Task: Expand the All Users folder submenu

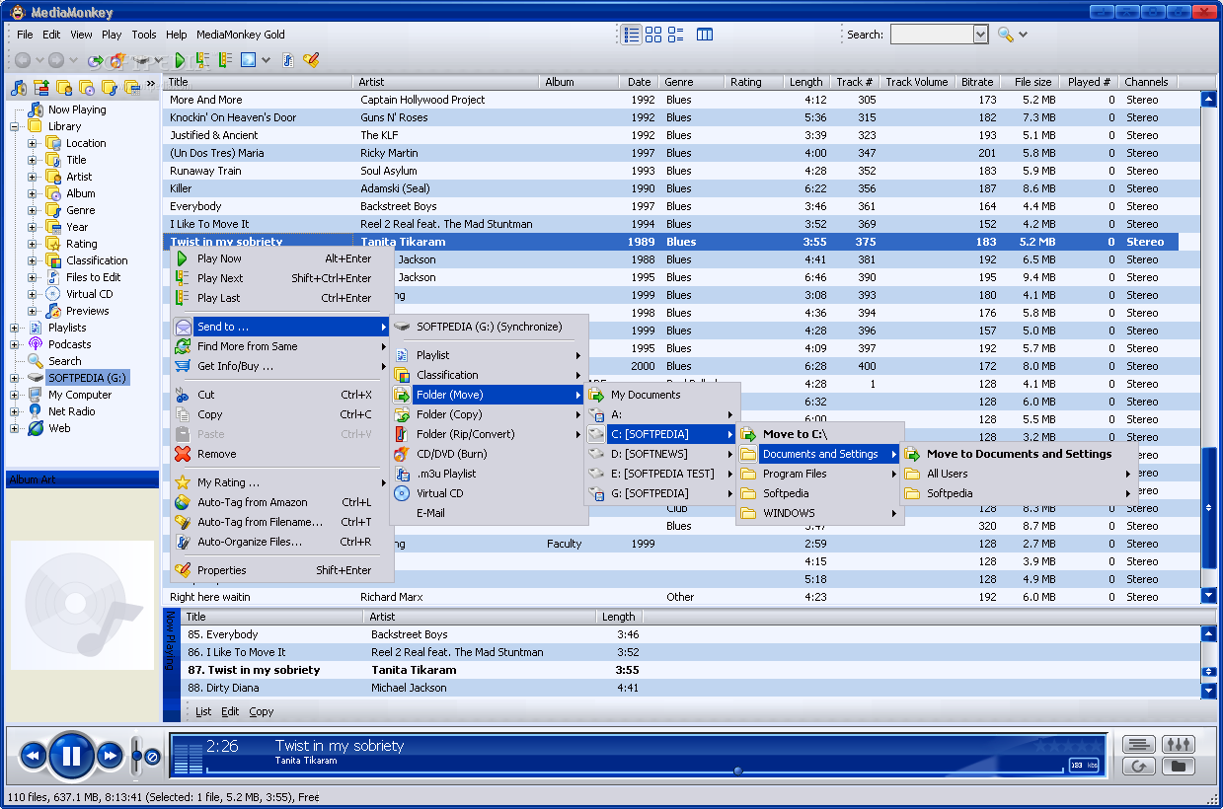Action: coord(1020,474)
